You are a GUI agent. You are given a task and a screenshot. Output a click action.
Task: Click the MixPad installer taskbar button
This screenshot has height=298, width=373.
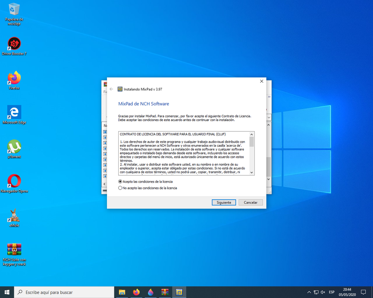click(179, 292)
